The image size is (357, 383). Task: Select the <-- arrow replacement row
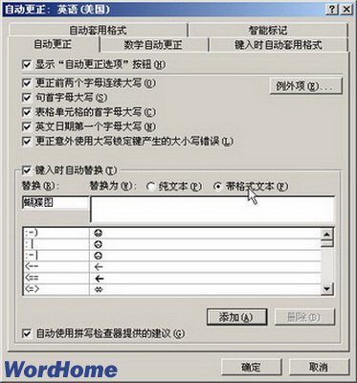pyautogui.click(x=172, y=266)
